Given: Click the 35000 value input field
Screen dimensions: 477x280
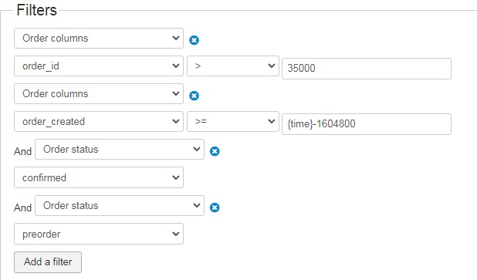Looking at the screenshot, I should coord(367,69).
